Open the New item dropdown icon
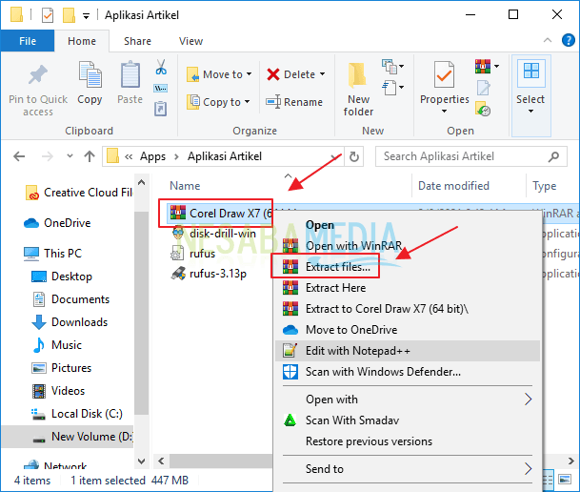 (x=392, y=67)
